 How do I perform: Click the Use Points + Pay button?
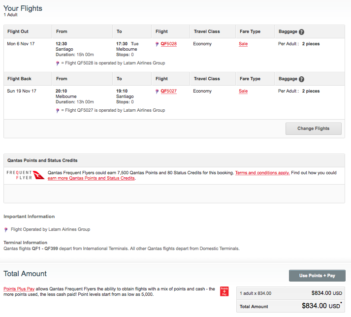[x=317, y=276]
